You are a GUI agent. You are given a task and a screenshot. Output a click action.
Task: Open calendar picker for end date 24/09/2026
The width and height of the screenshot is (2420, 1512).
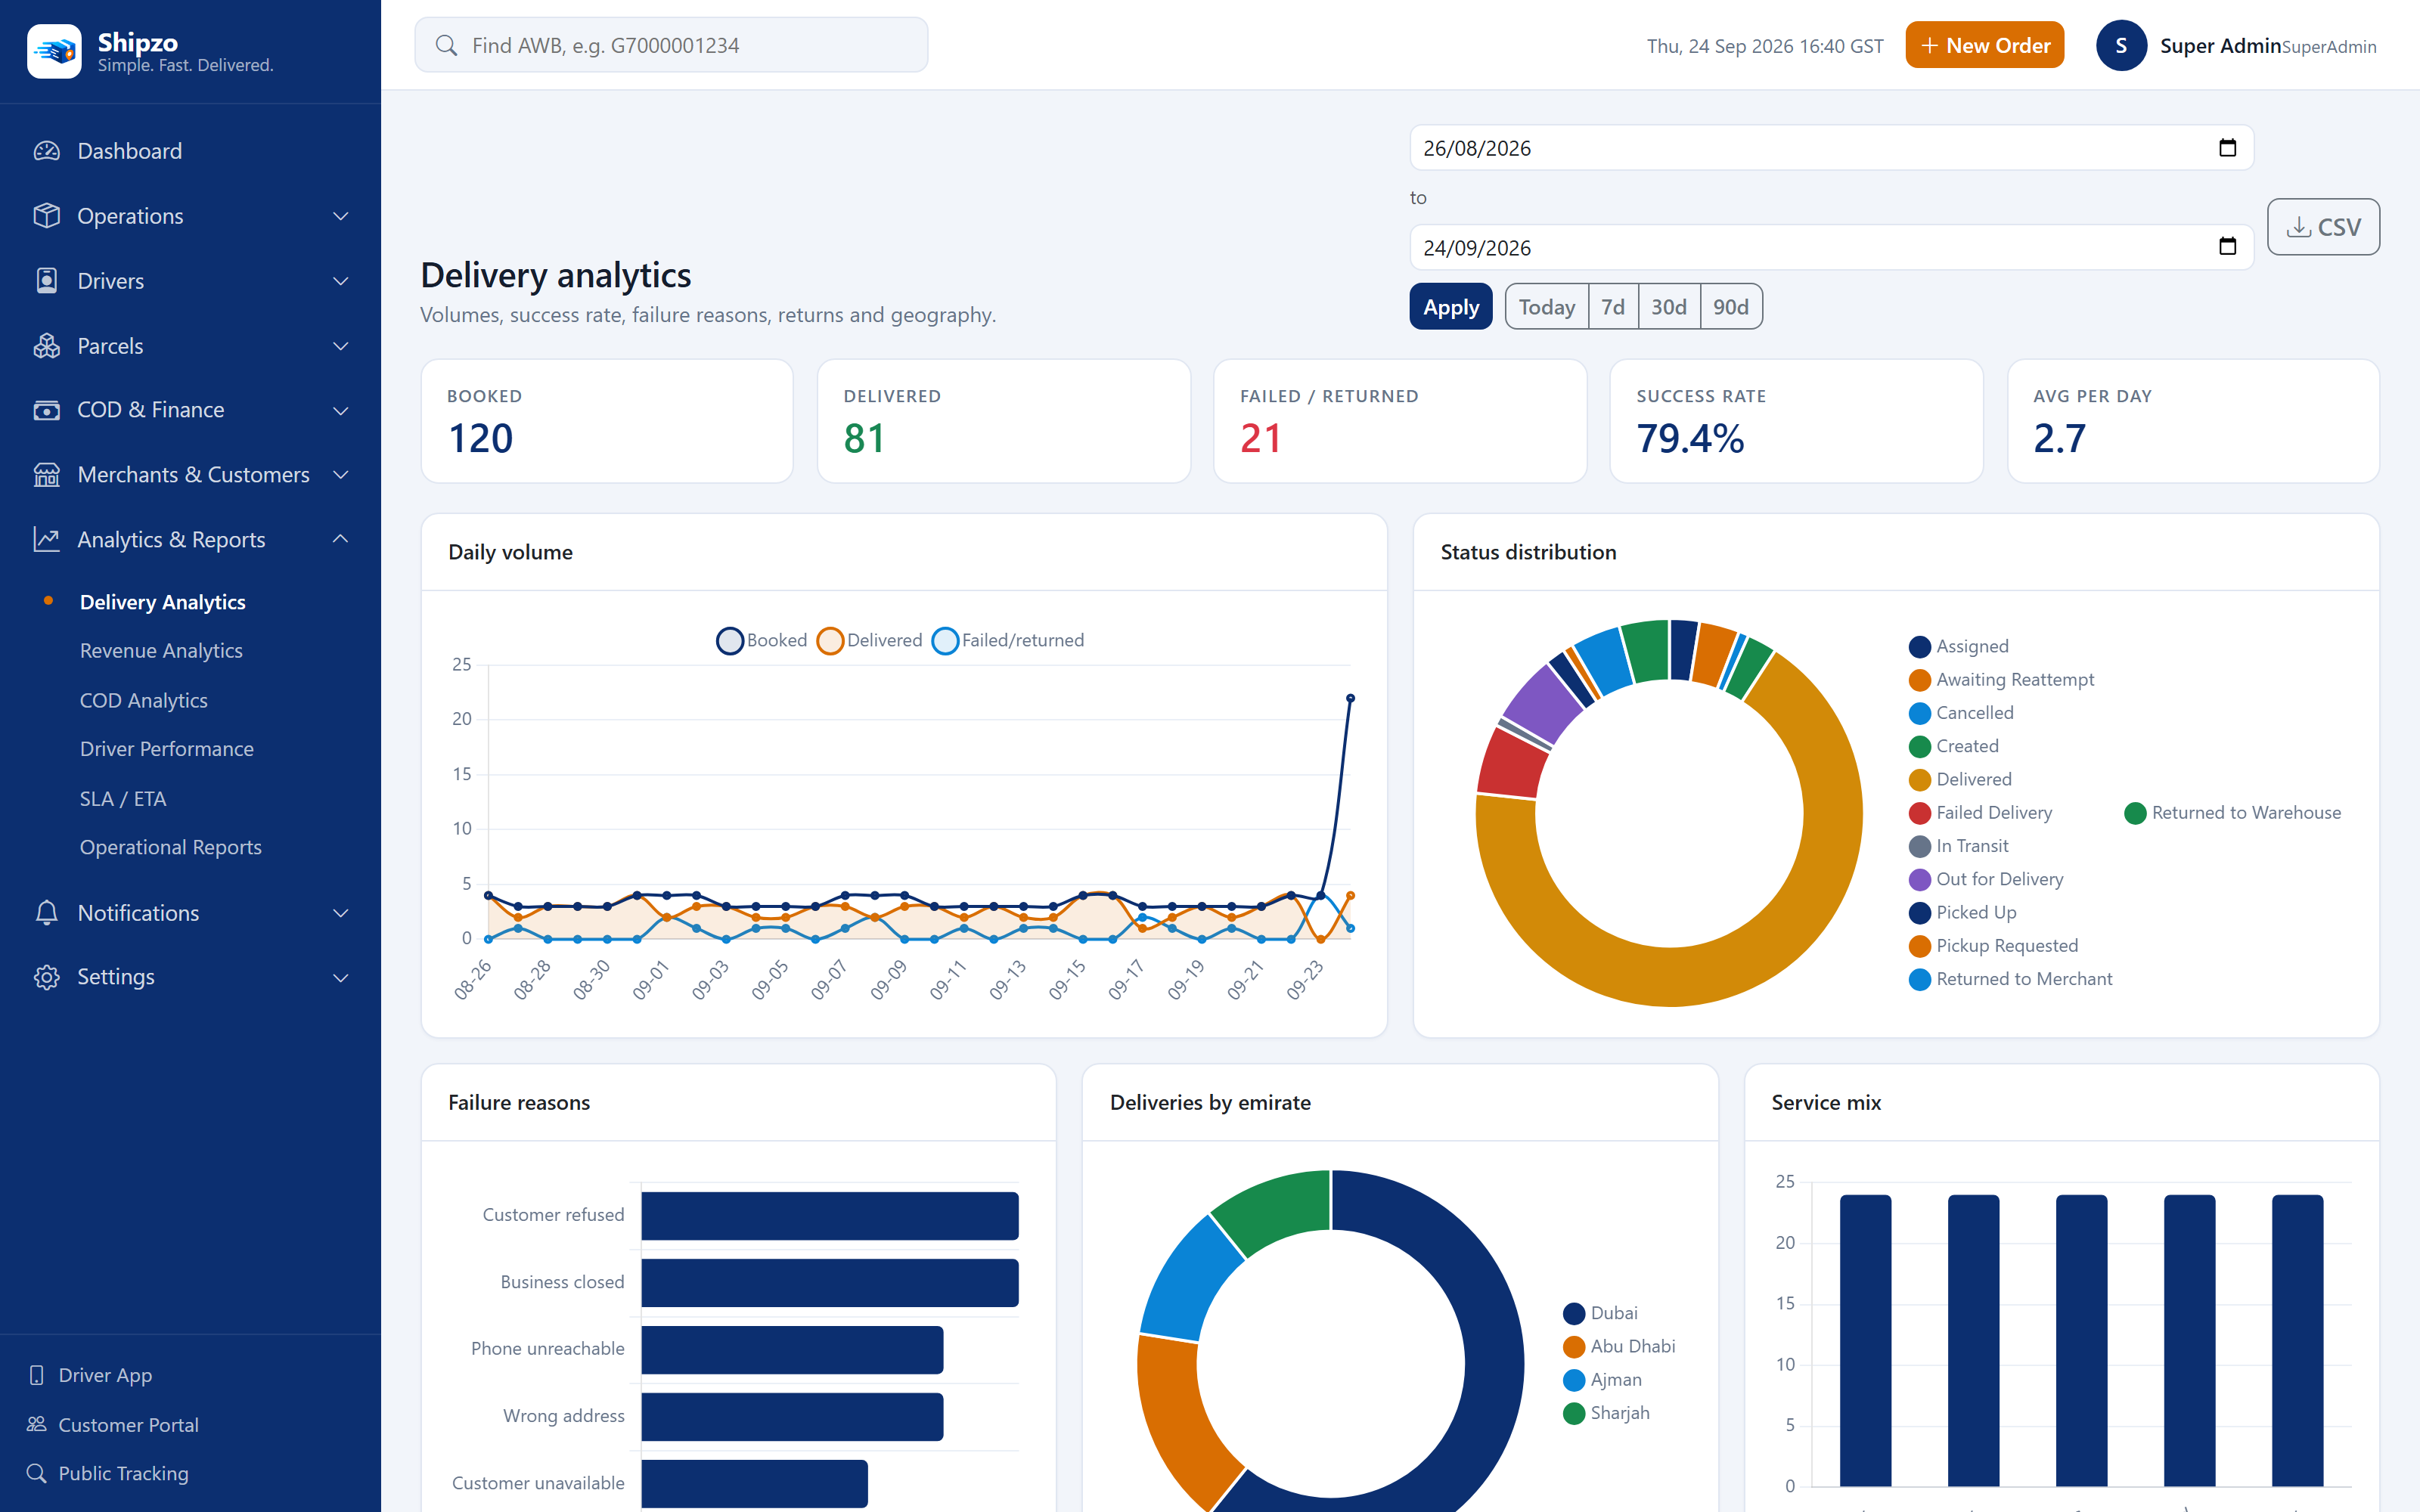pyautogui.click(x=2227, y=247)
